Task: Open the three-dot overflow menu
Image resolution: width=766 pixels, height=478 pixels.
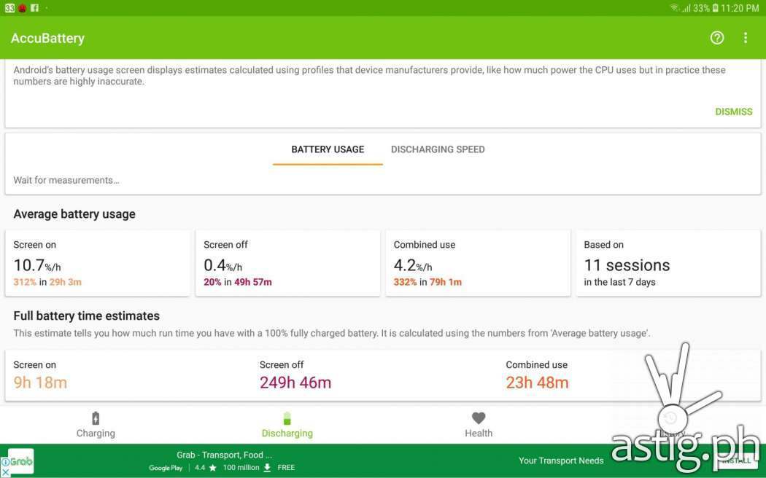Action: 745,38
